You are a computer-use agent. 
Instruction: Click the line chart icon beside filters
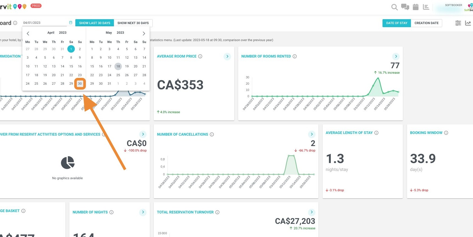click(468, 23)
